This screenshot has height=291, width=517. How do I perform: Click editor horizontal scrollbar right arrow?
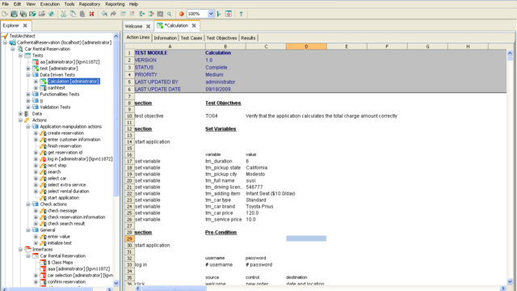(502, 289)
